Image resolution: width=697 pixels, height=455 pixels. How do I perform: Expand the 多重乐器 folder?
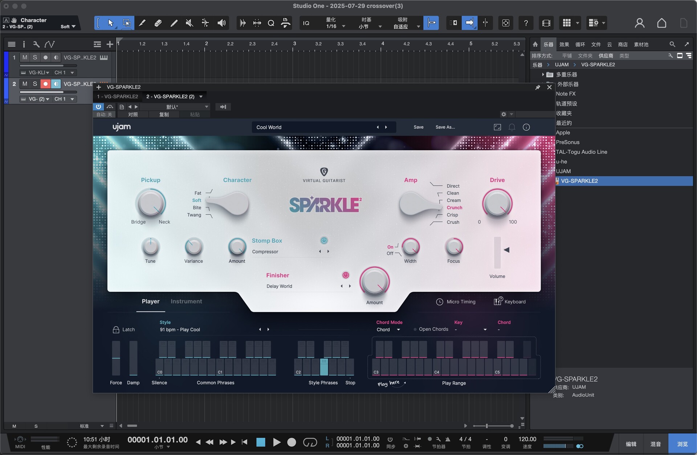(x=543, y=74)
